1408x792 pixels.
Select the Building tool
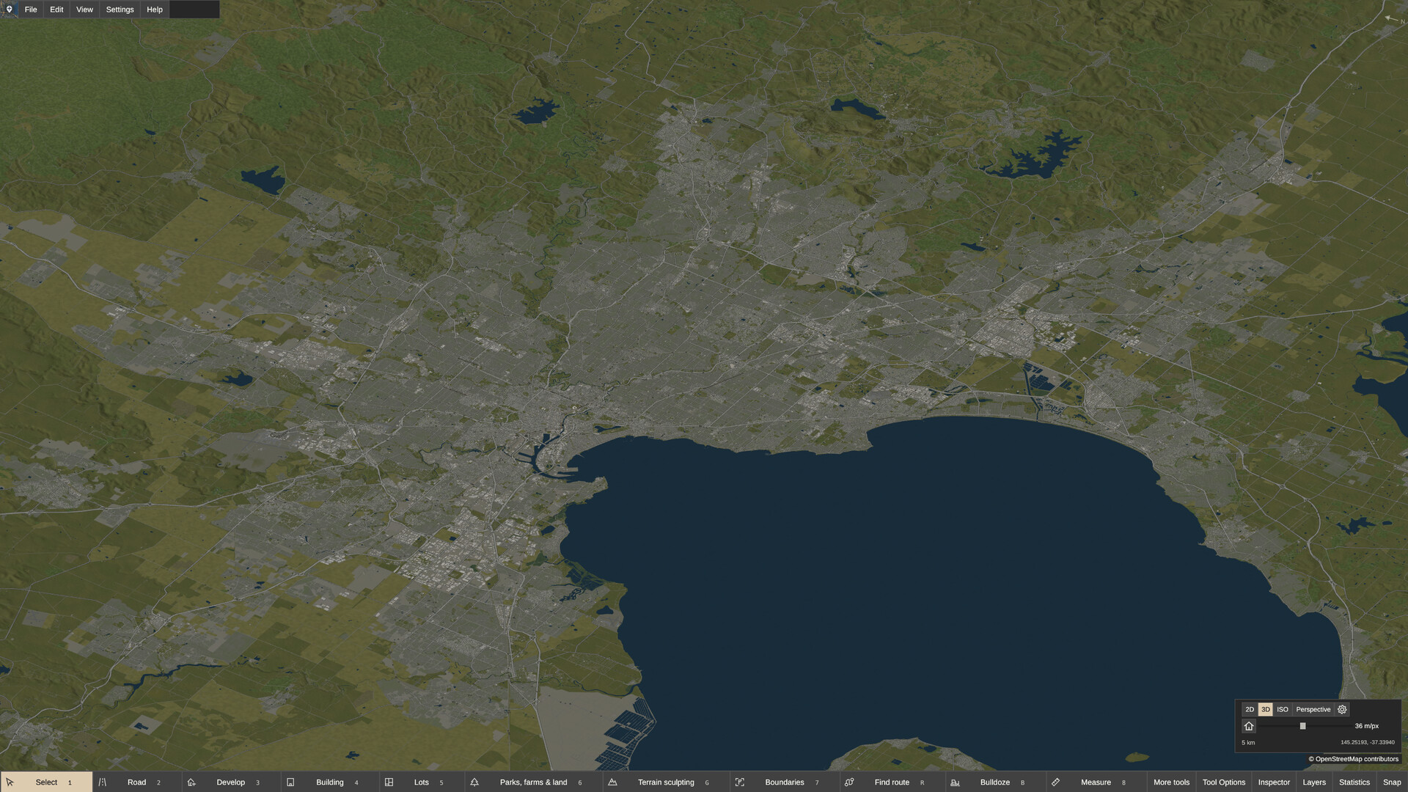330,782
